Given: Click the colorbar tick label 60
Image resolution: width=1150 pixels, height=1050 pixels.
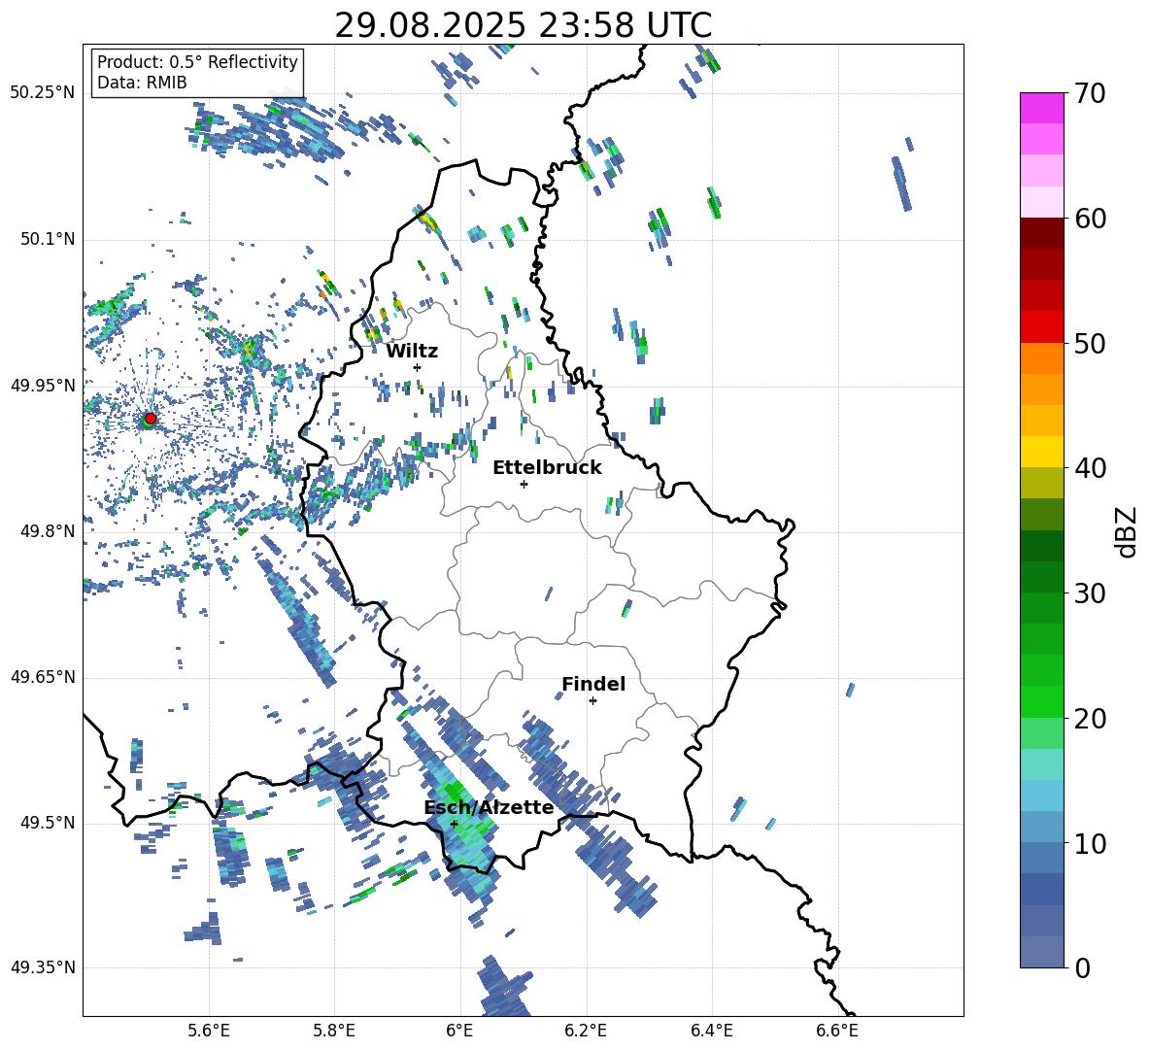Looking at the screenshot, I should tap(1090, 219).
